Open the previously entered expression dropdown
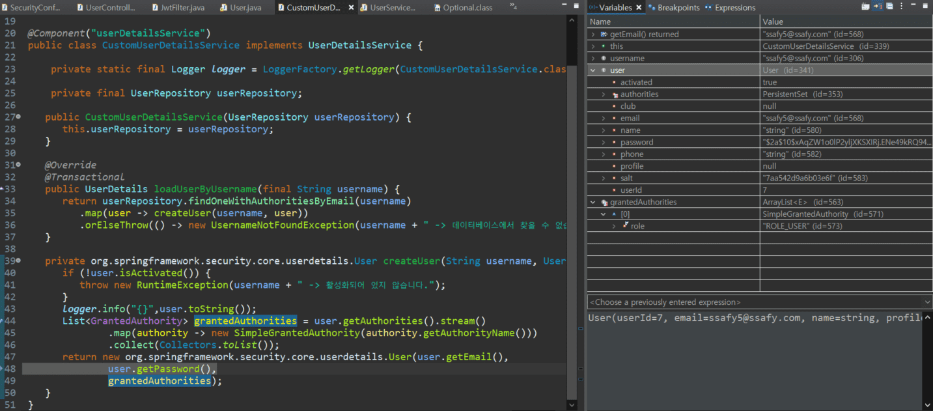This screenshot has height=411, width=933. point(927,302)
